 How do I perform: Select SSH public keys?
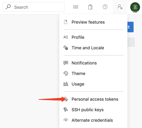click(x=93, y=110)
